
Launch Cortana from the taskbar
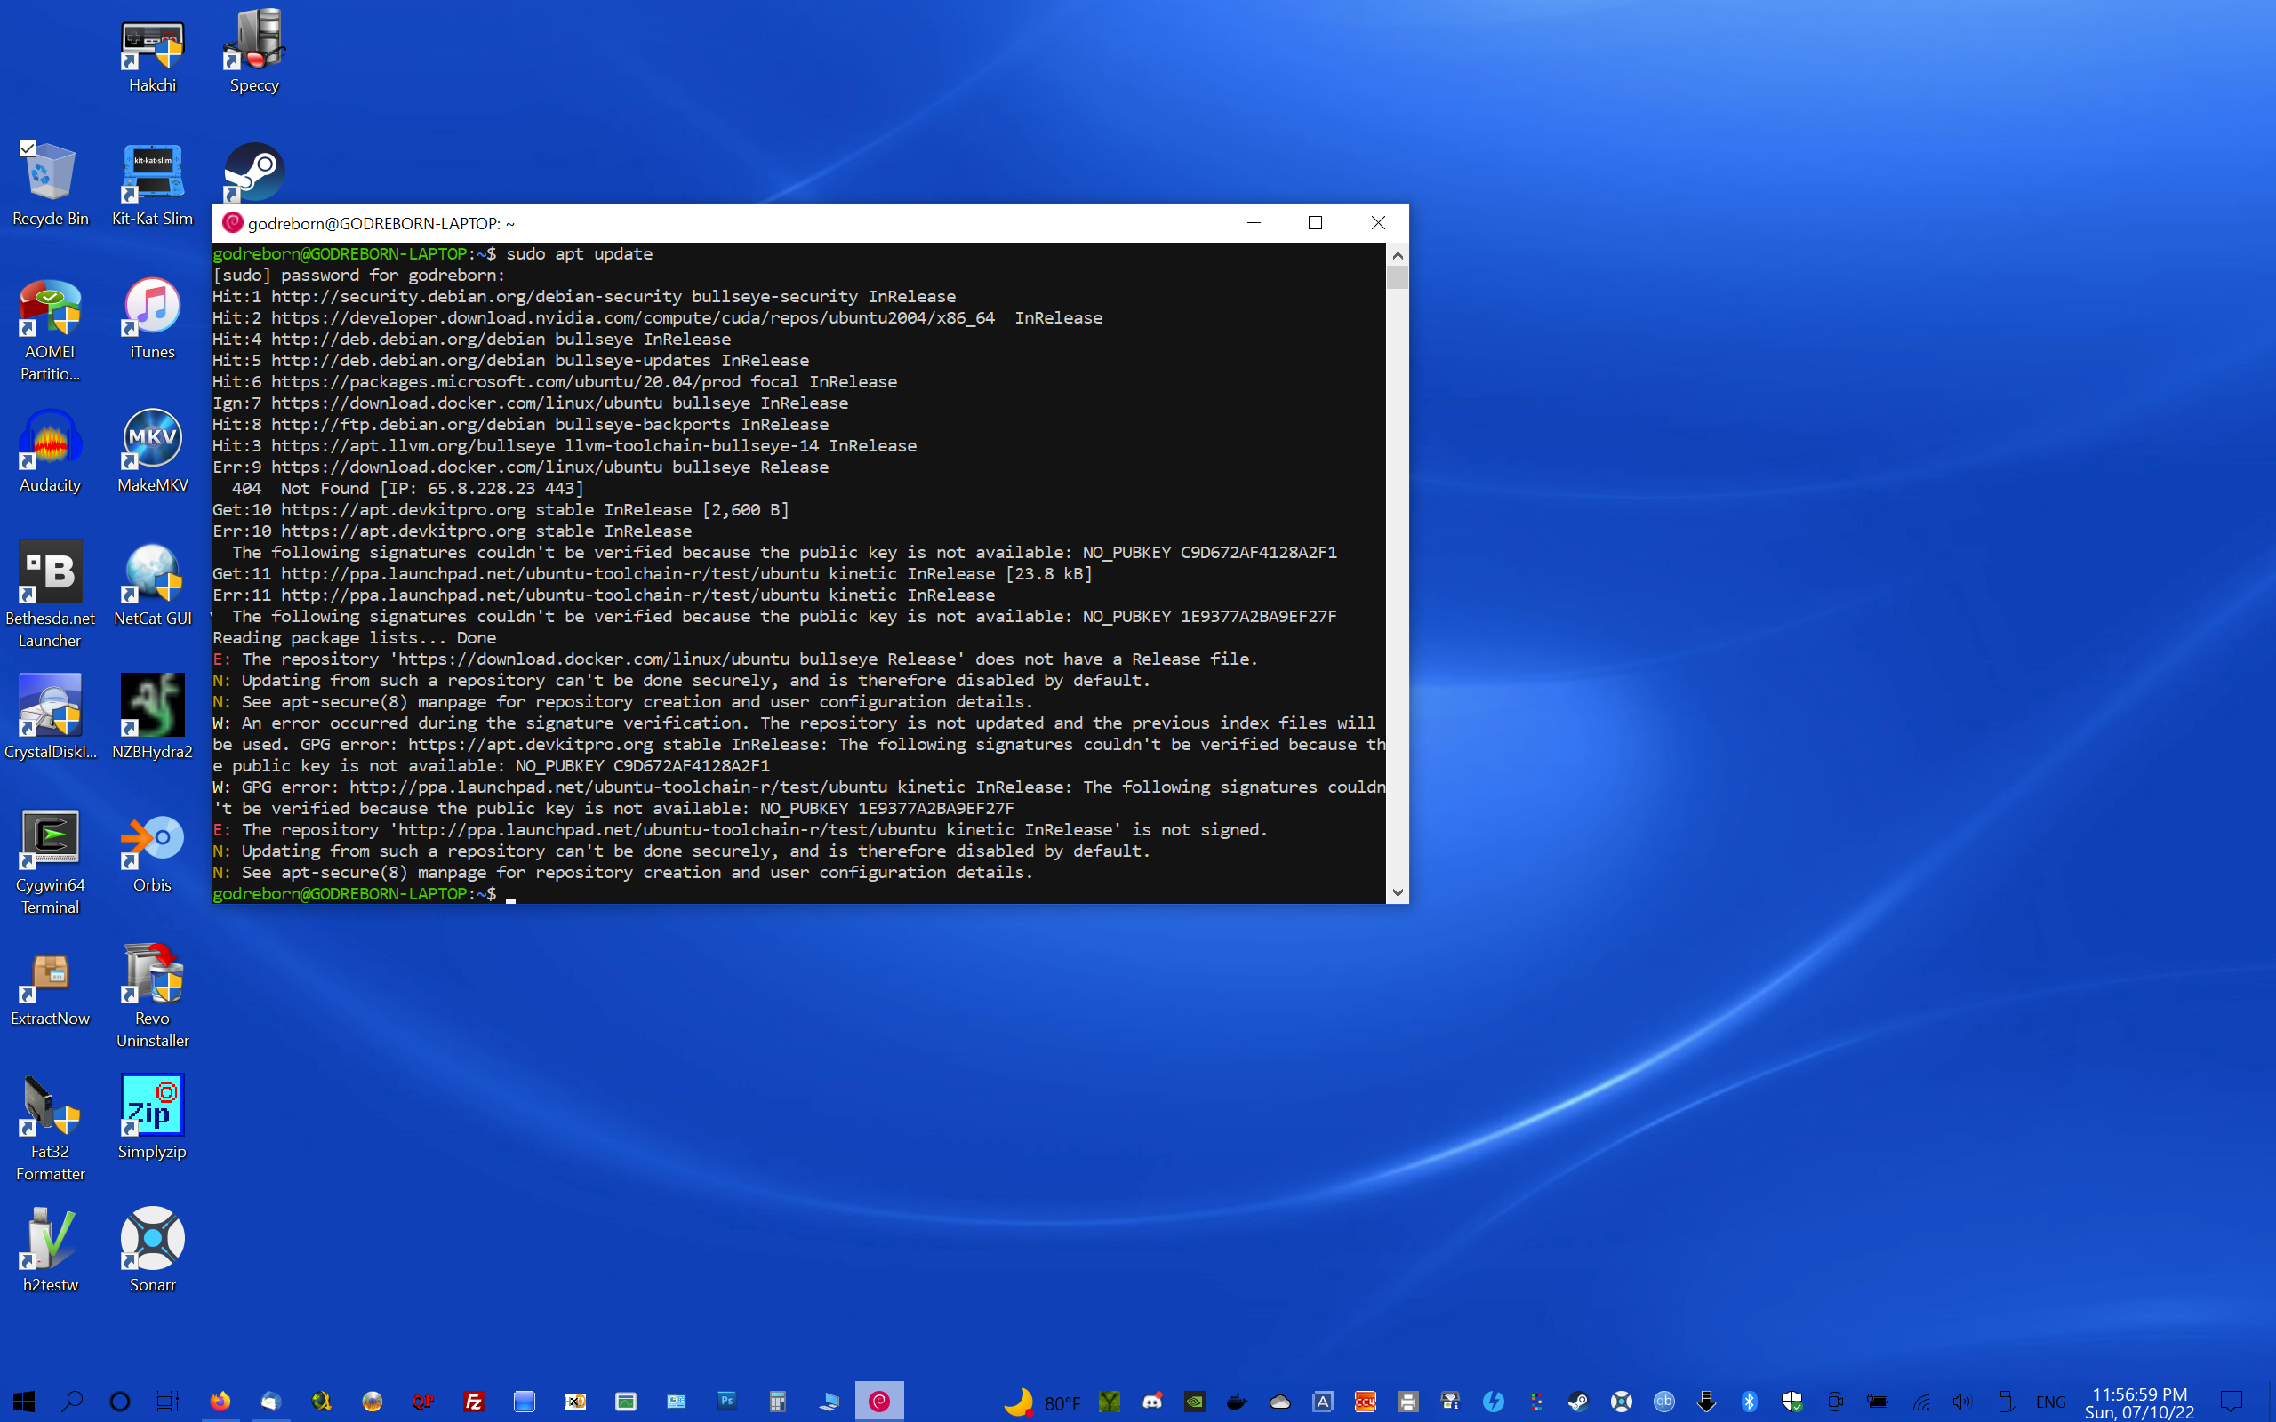pos(119,1402)
